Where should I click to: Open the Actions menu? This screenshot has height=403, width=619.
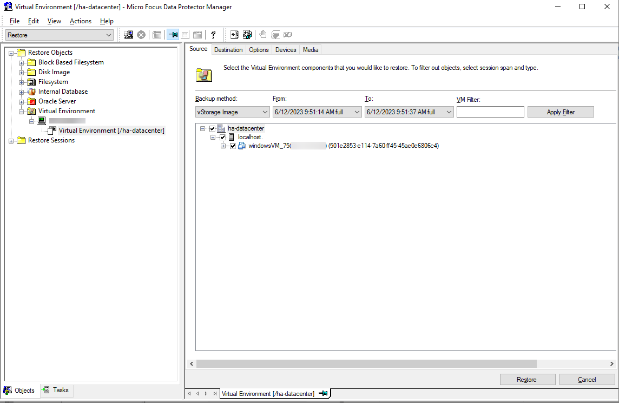pyautogui.click(x=81, y=21)
